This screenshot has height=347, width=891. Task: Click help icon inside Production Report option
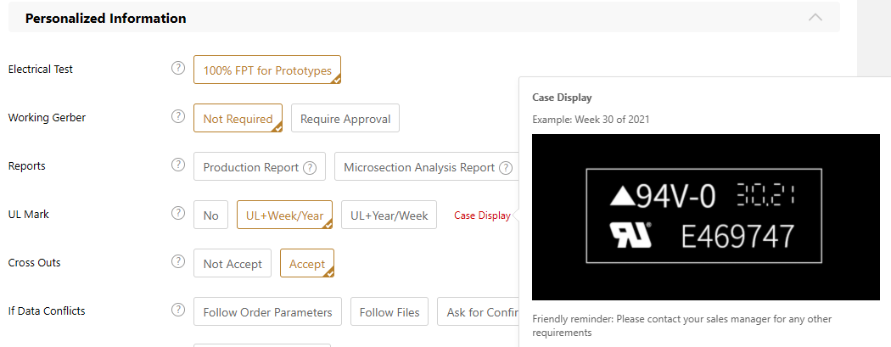310,167
